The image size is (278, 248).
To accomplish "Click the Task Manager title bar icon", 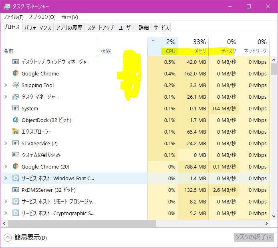I will coord(7,6).
